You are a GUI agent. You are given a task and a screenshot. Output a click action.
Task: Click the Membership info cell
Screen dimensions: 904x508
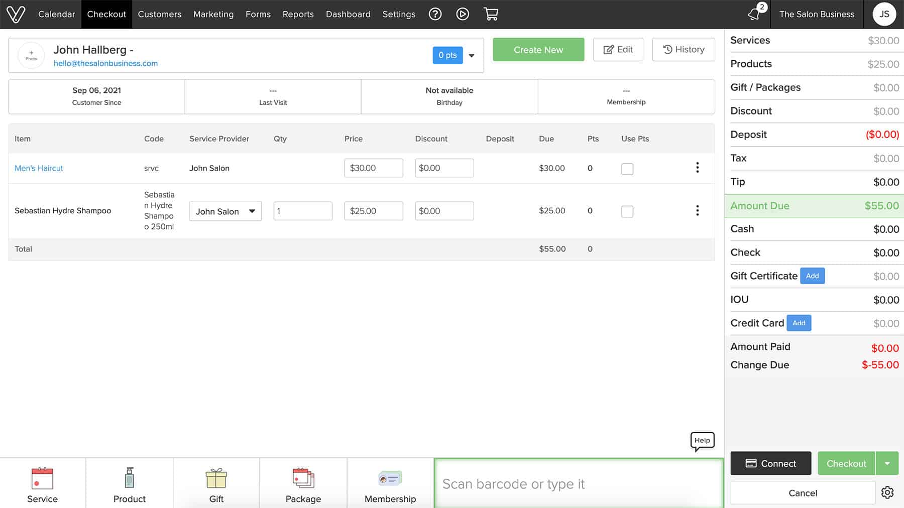(626, 96)
